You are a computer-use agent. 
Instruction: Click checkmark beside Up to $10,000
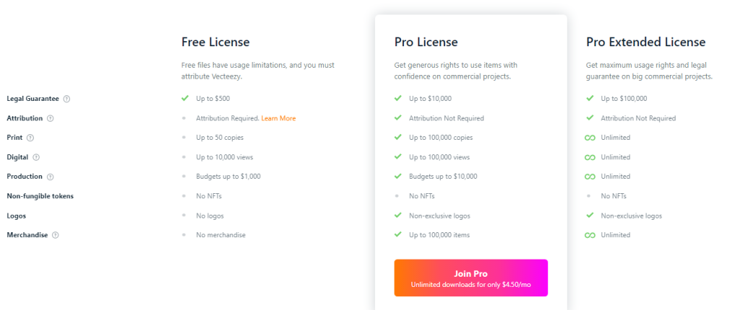(398, 99)
